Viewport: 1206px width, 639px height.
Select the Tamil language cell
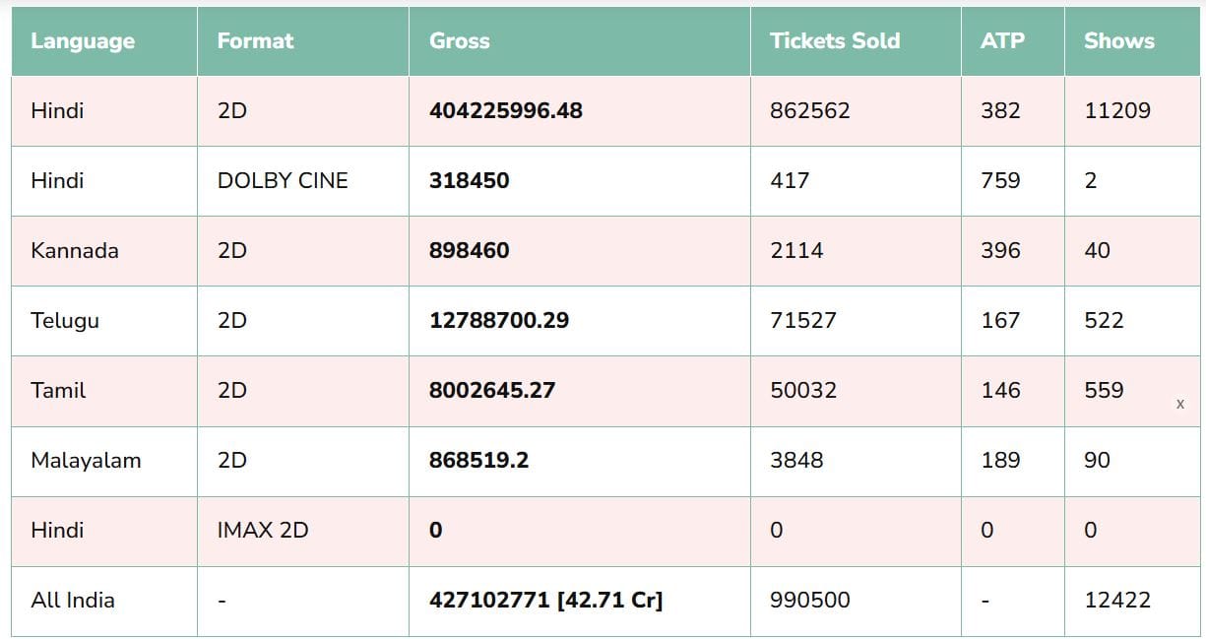58,391
